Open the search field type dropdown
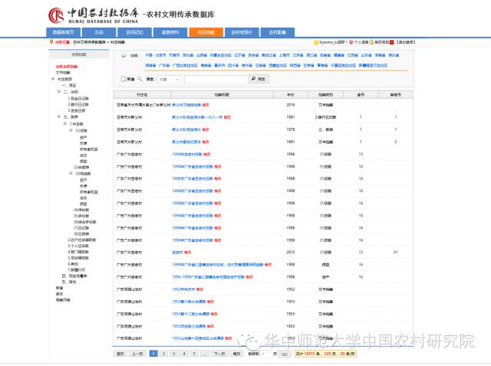The width and height of the screenshot is (491, 366). pyautogui.click(x=169, y=79)
